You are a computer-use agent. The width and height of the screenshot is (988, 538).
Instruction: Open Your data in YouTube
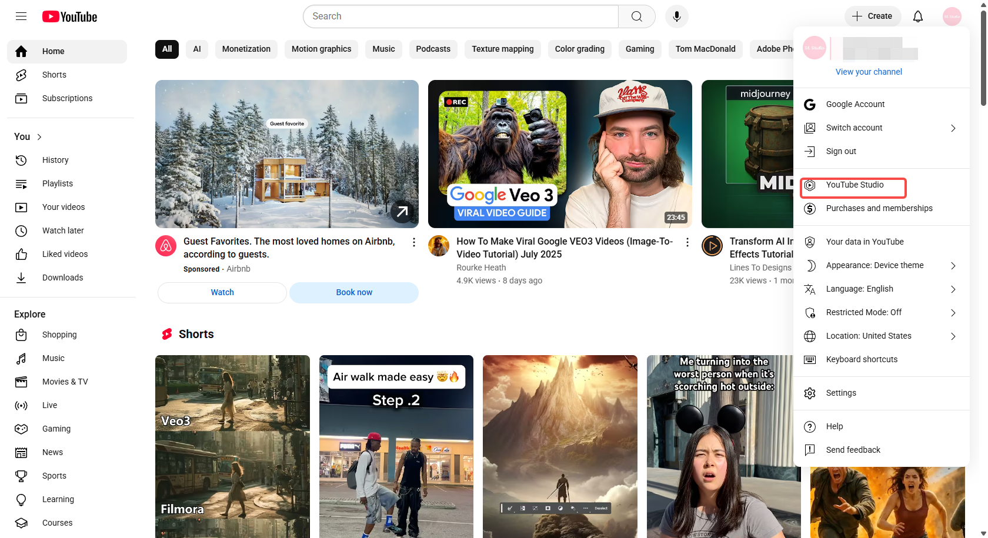click(x=882, y=242)
